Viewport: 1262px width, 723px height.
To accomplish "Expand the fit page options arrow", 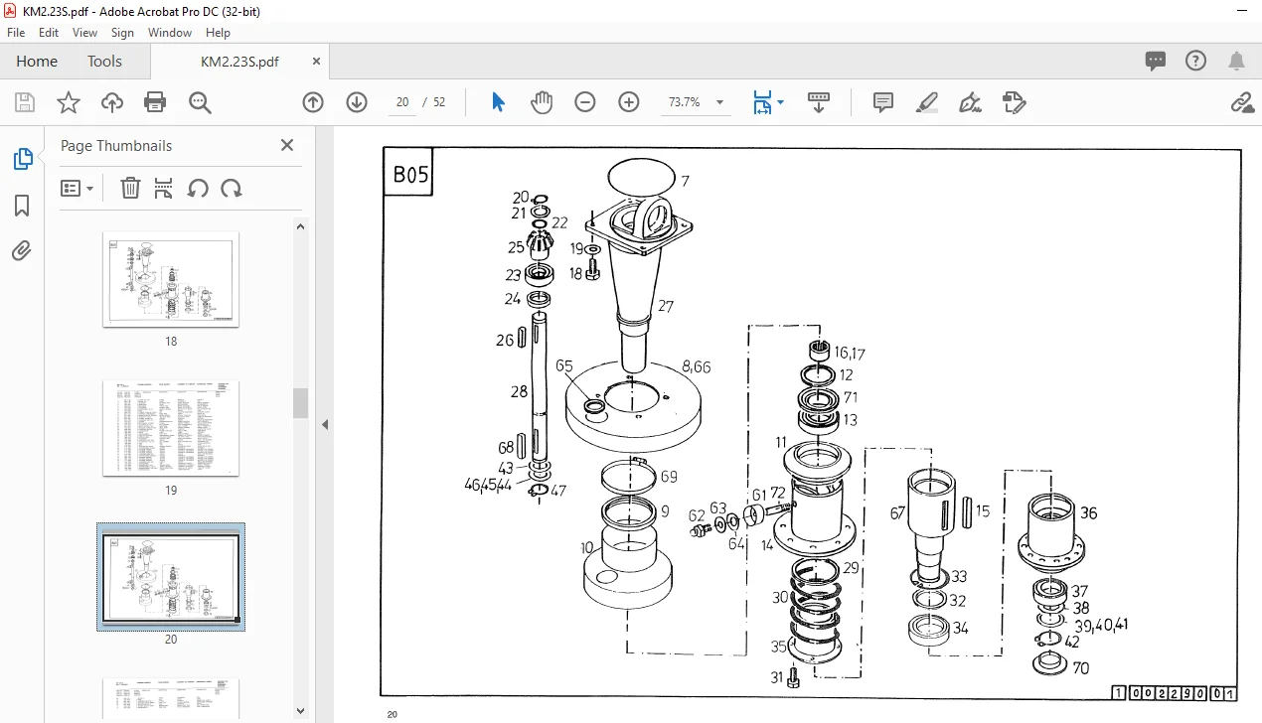I will coord(781,102).
